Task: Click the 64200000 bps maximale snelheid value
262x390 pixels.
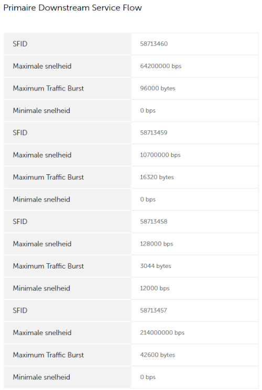Action: point(161,66)
